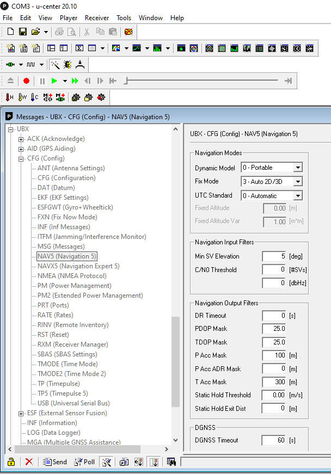
Task: Click the horizontal scrollbar thumb below the tree
Action: tap(77, 449)
